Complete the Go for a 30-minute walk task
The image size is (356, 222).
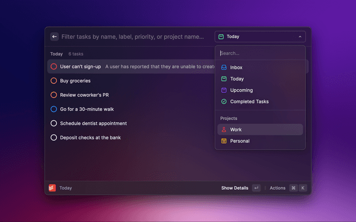(53, 109)
